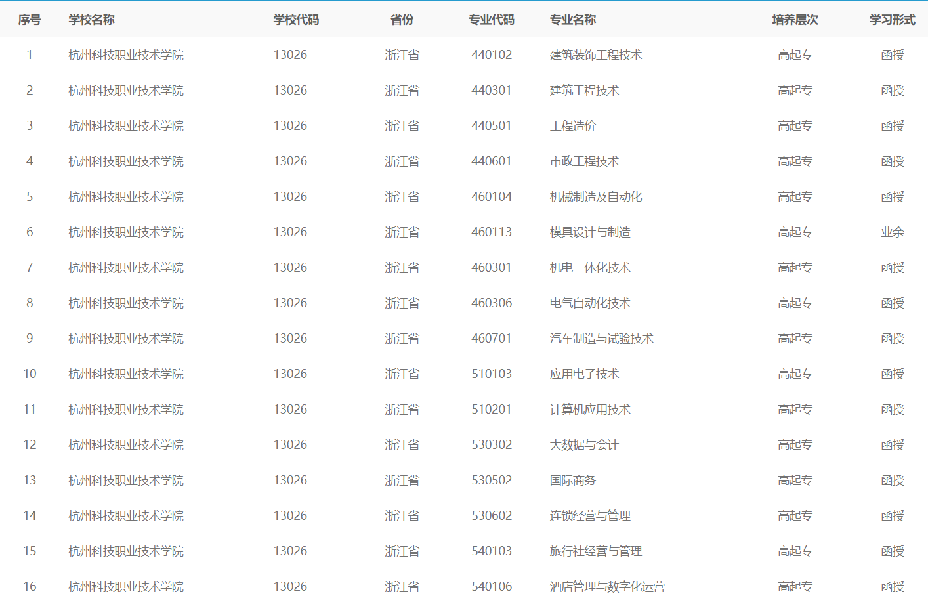The height and width of the screenshot is (598, 928).
Task: Select the major 建筑装饰工程技术
Action: coord(595,55)
